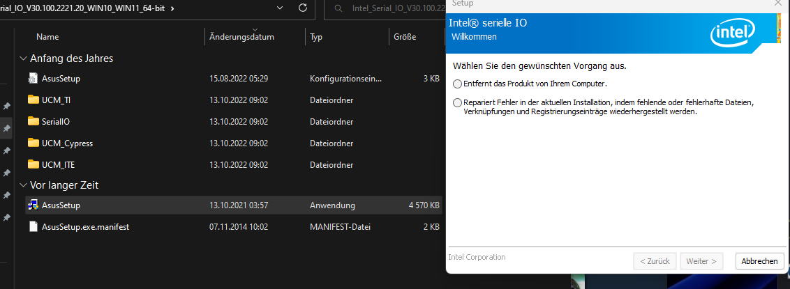Image resolution: width=790 pixels, height=289 pixels.
Task: Click the 'AsusSetup.exe.manifest' file name
Action: [86, 227]
